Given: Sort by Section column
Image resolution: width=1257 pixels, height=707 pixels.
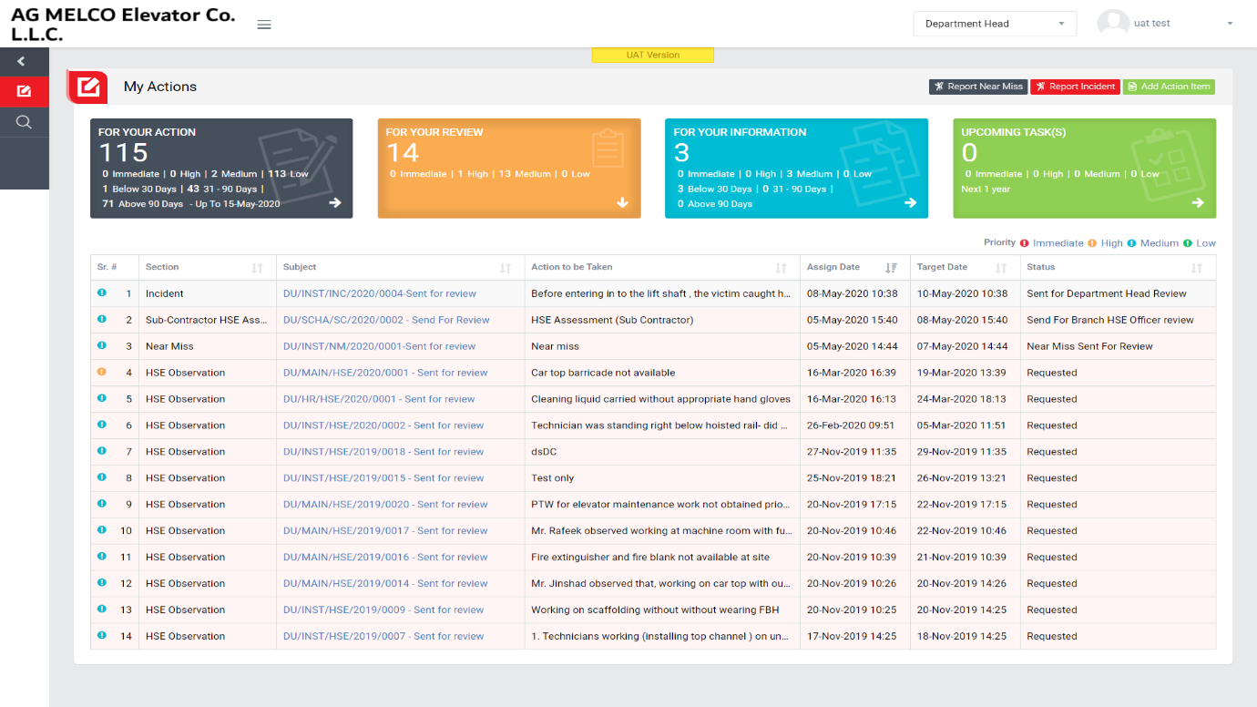Looking at the screenshot, I should click(258, 268).
